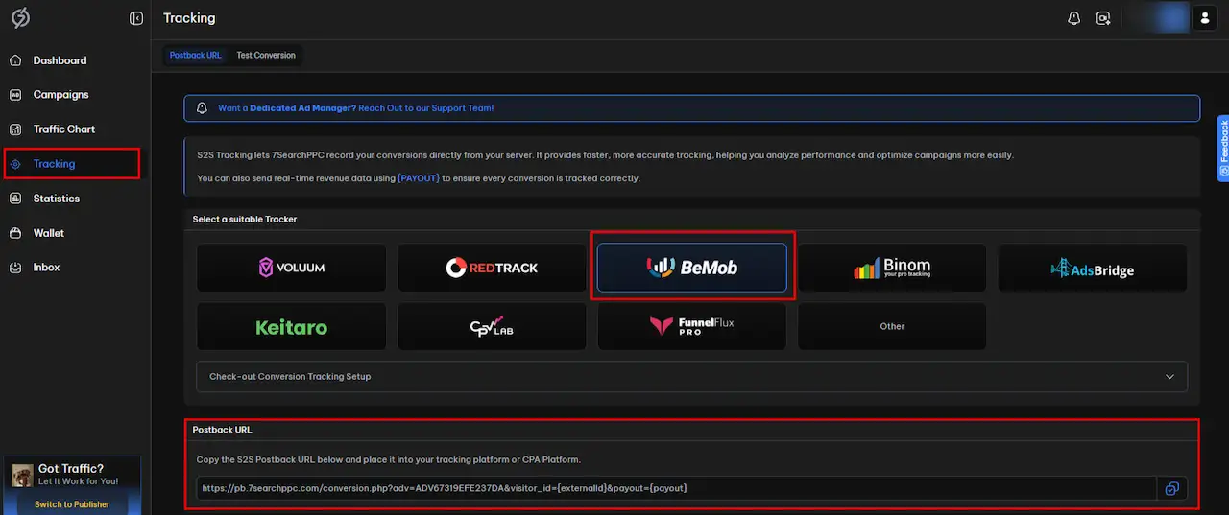
Task: Click the video tutorial icon in header
Action: 1104,18
